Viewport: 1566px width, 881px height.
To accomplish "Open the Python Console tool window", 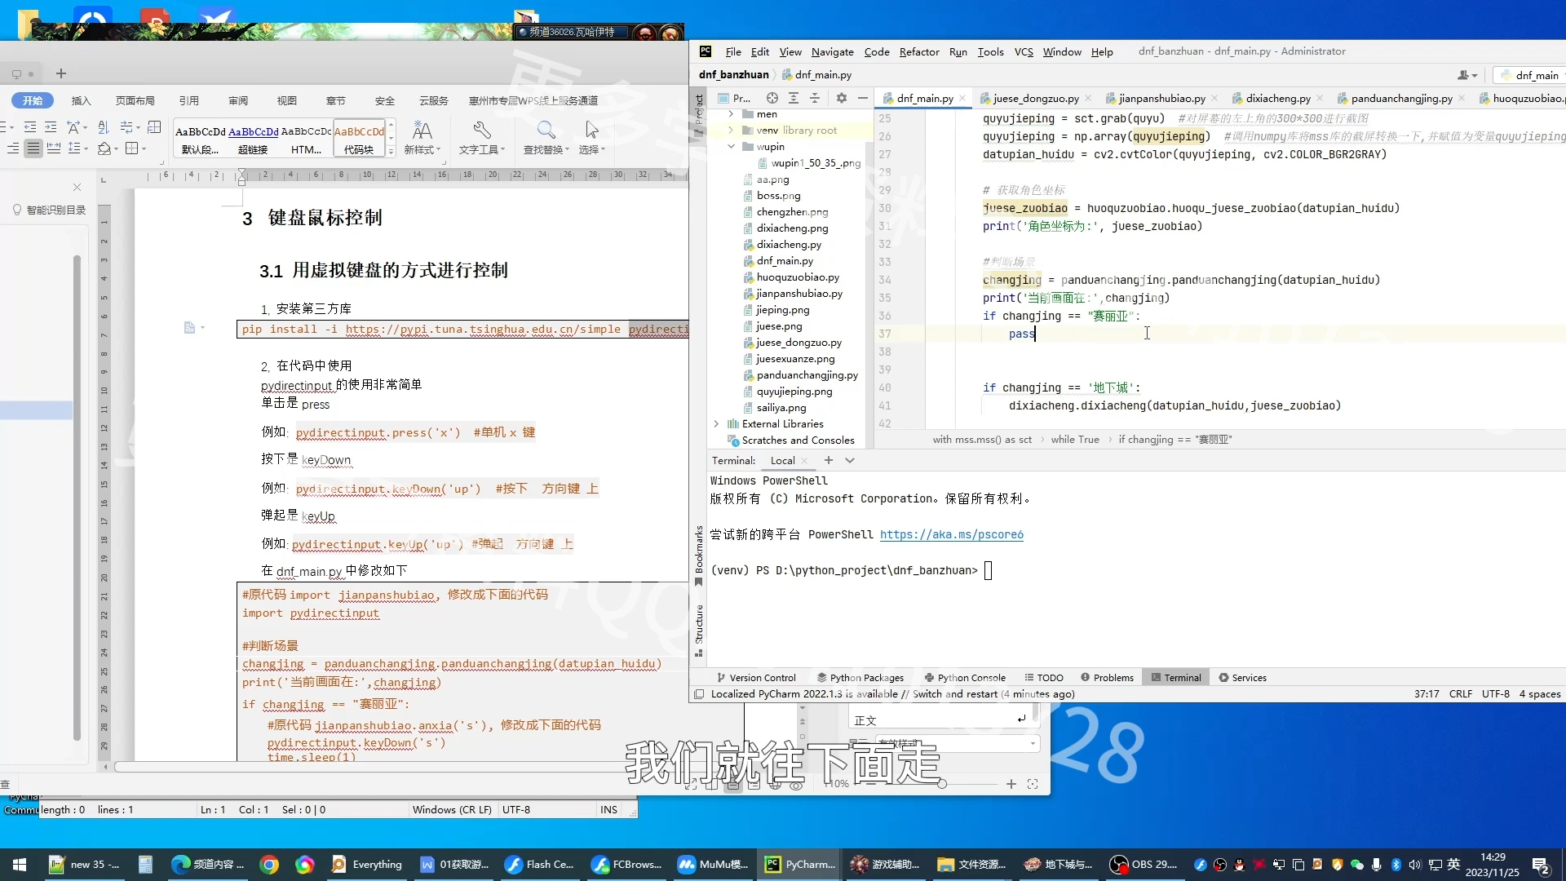I will 965,678.
